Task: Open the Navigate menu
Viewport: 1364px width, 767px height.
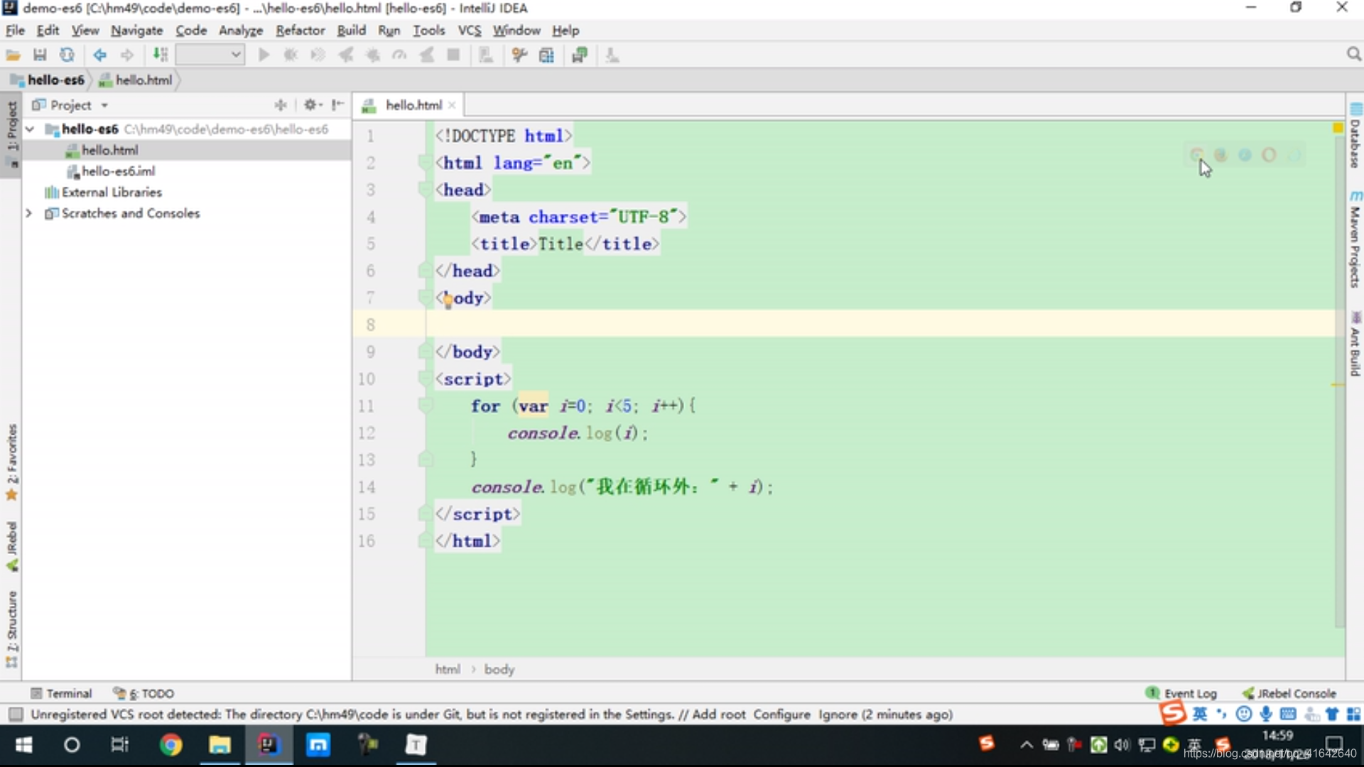Action: (x=136, y=31)
